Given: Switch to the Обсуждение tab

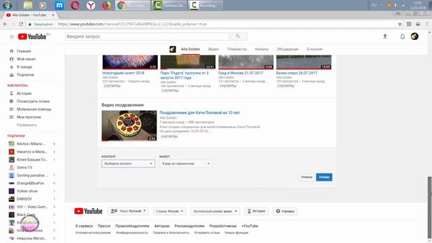Looking at the screenshot, I should click(288, 49).
